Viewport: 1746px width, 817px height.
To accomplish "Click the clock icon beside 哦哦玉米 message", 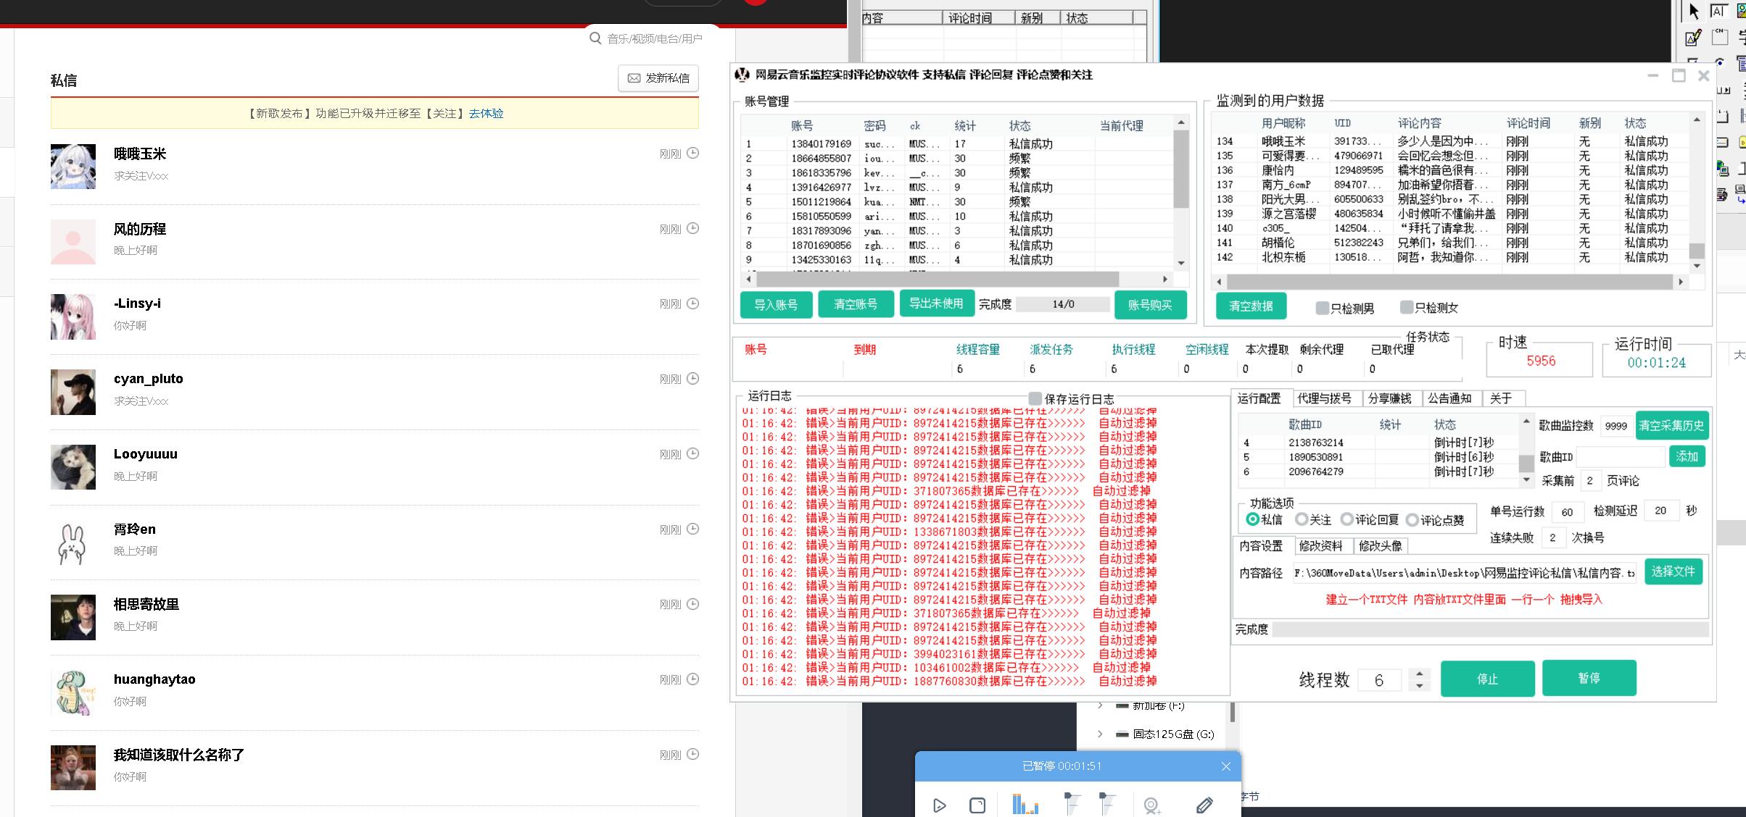I will (x=692, y=153).
